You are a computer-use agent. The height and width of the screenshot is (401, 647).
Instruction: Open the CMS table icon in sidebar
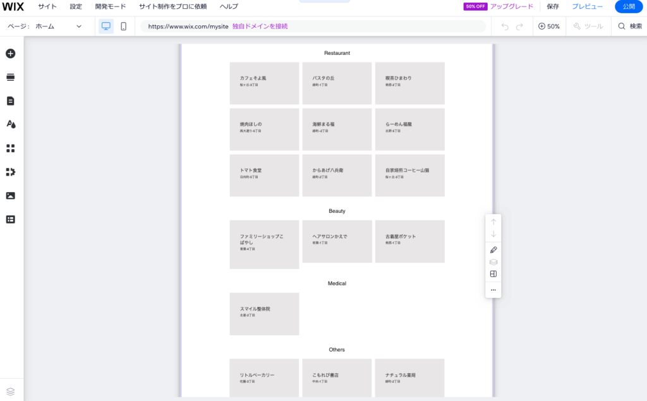10,219
